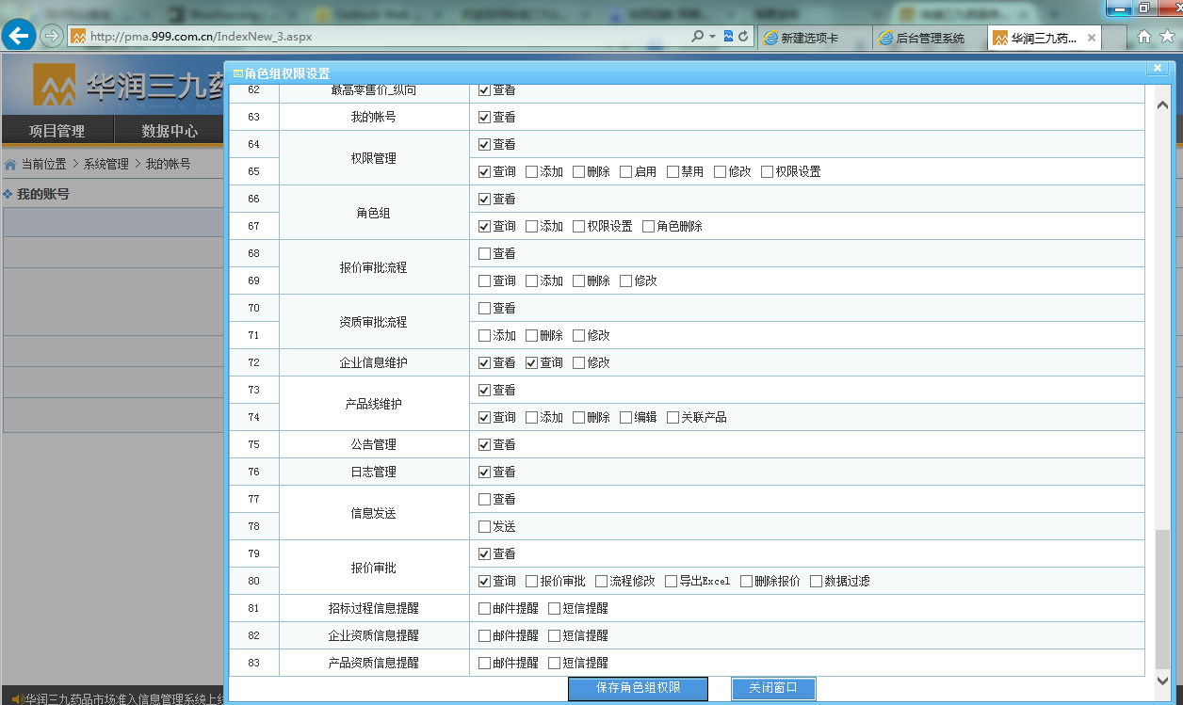The height and width of the screenshot is (705, 1183).
Task: Uncheck 查看 for 公告管理 row 75
Action: point(484,444)
